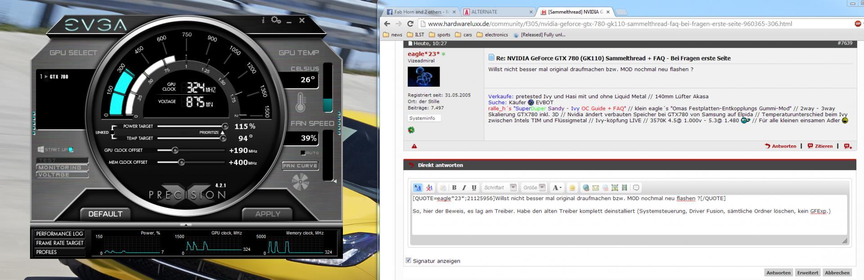
Task: Switch editor mode with the A/A icon
Action: pos(418,188)
